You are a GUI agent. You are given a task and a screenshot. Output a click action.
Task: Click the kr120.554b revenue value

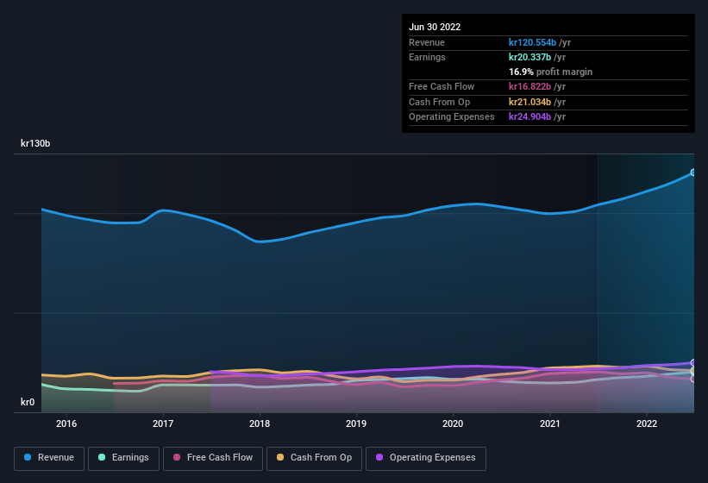tap(532, 42)
